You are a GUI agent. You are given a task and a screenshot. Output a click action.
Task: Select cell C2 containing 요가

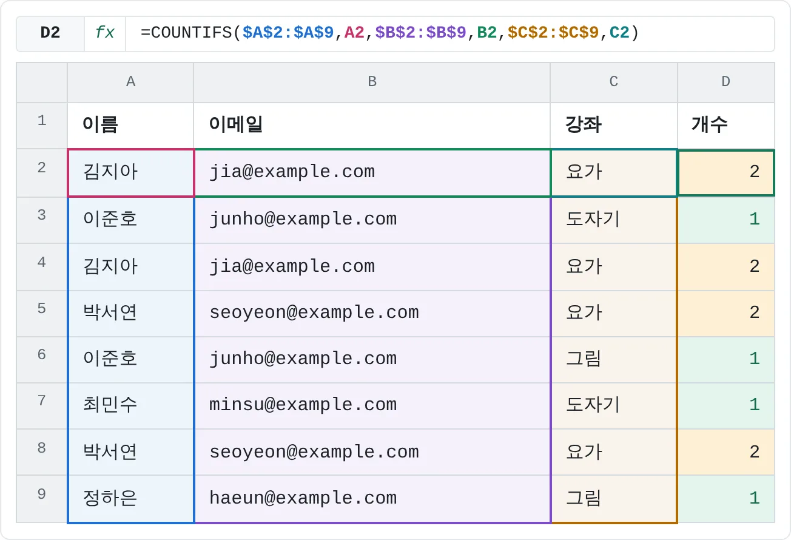[x=614, y=173]
